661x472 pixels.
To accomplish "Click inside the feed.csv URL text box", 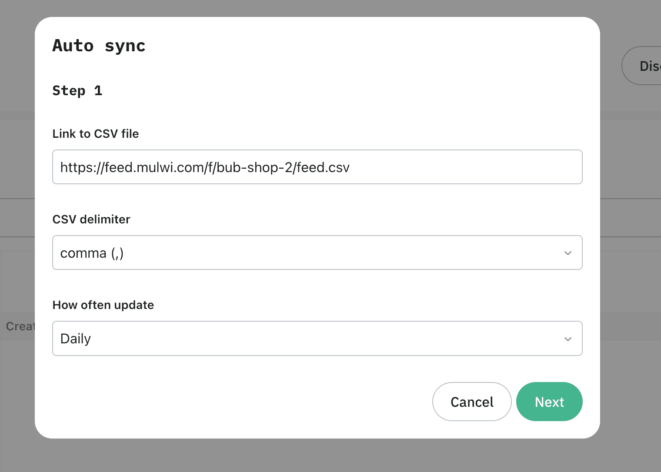I will click(x=317, y=167).
